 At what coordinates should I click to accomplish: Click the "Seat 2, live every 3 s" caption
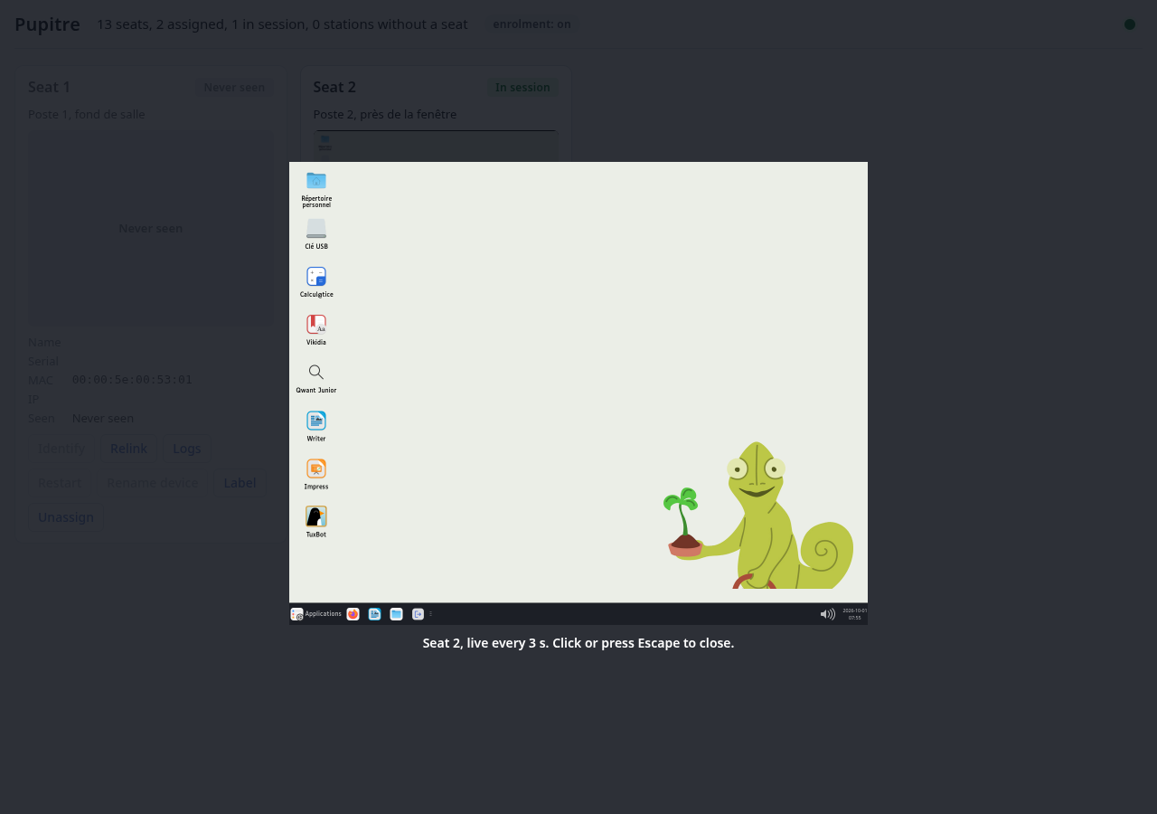click(578, 643)
